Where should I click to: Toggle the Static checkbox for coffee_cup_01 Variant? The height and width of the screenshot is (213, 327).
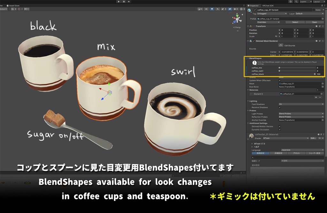click(x=314, y=10)
